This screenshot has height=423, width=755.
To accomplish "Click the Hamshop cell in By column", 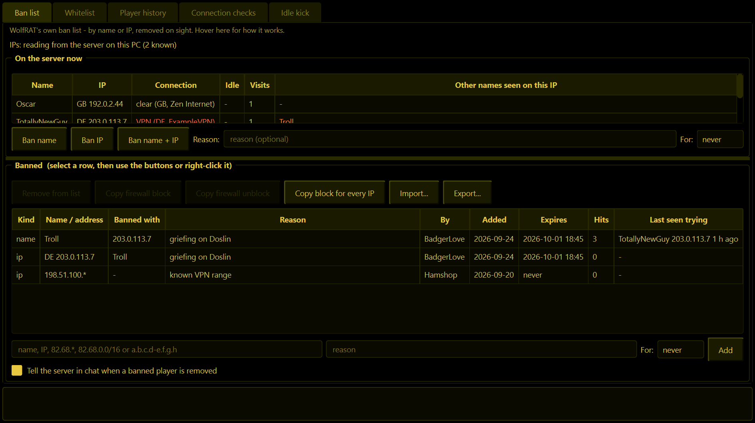I will tap(445, 275).
